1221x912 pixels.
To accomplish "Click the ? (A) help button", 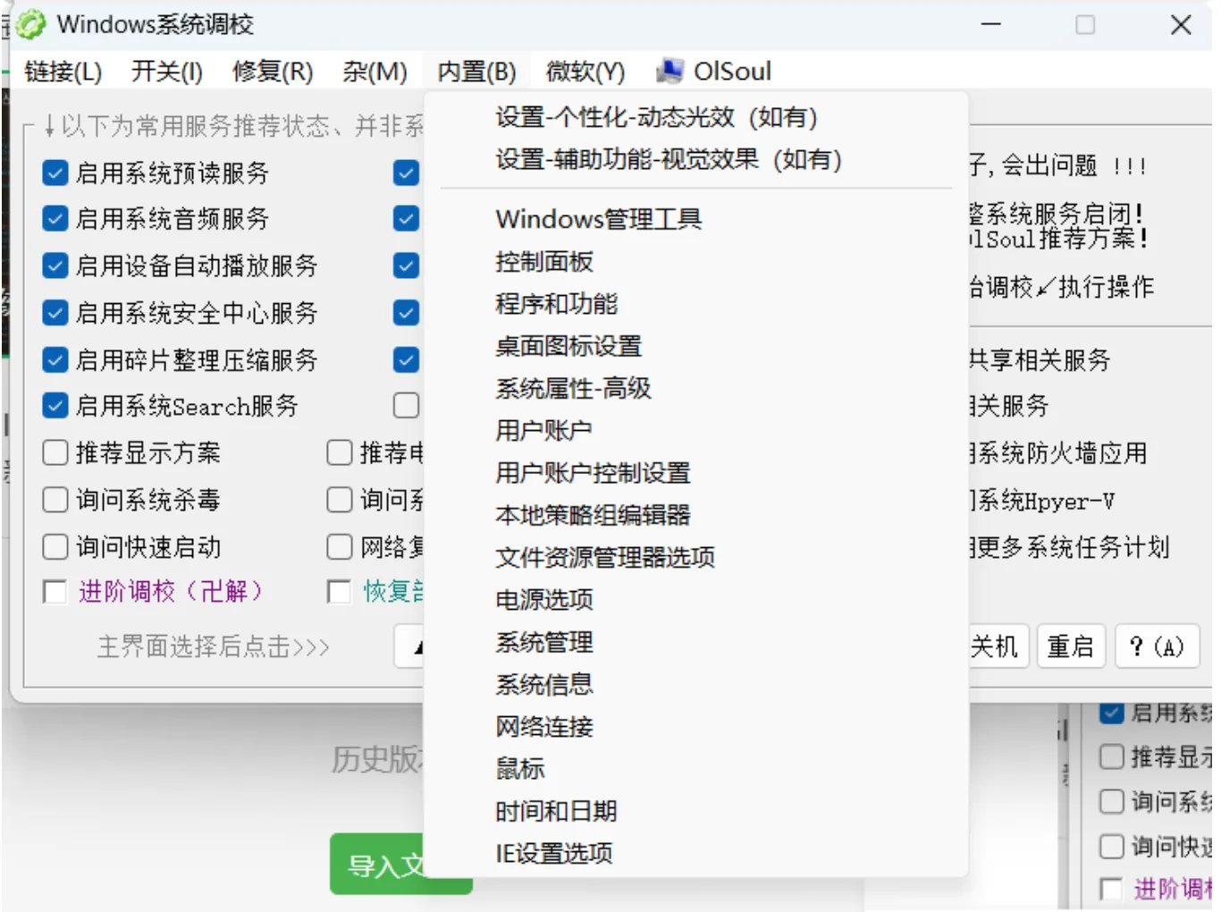I will [x=1157, y=646].
